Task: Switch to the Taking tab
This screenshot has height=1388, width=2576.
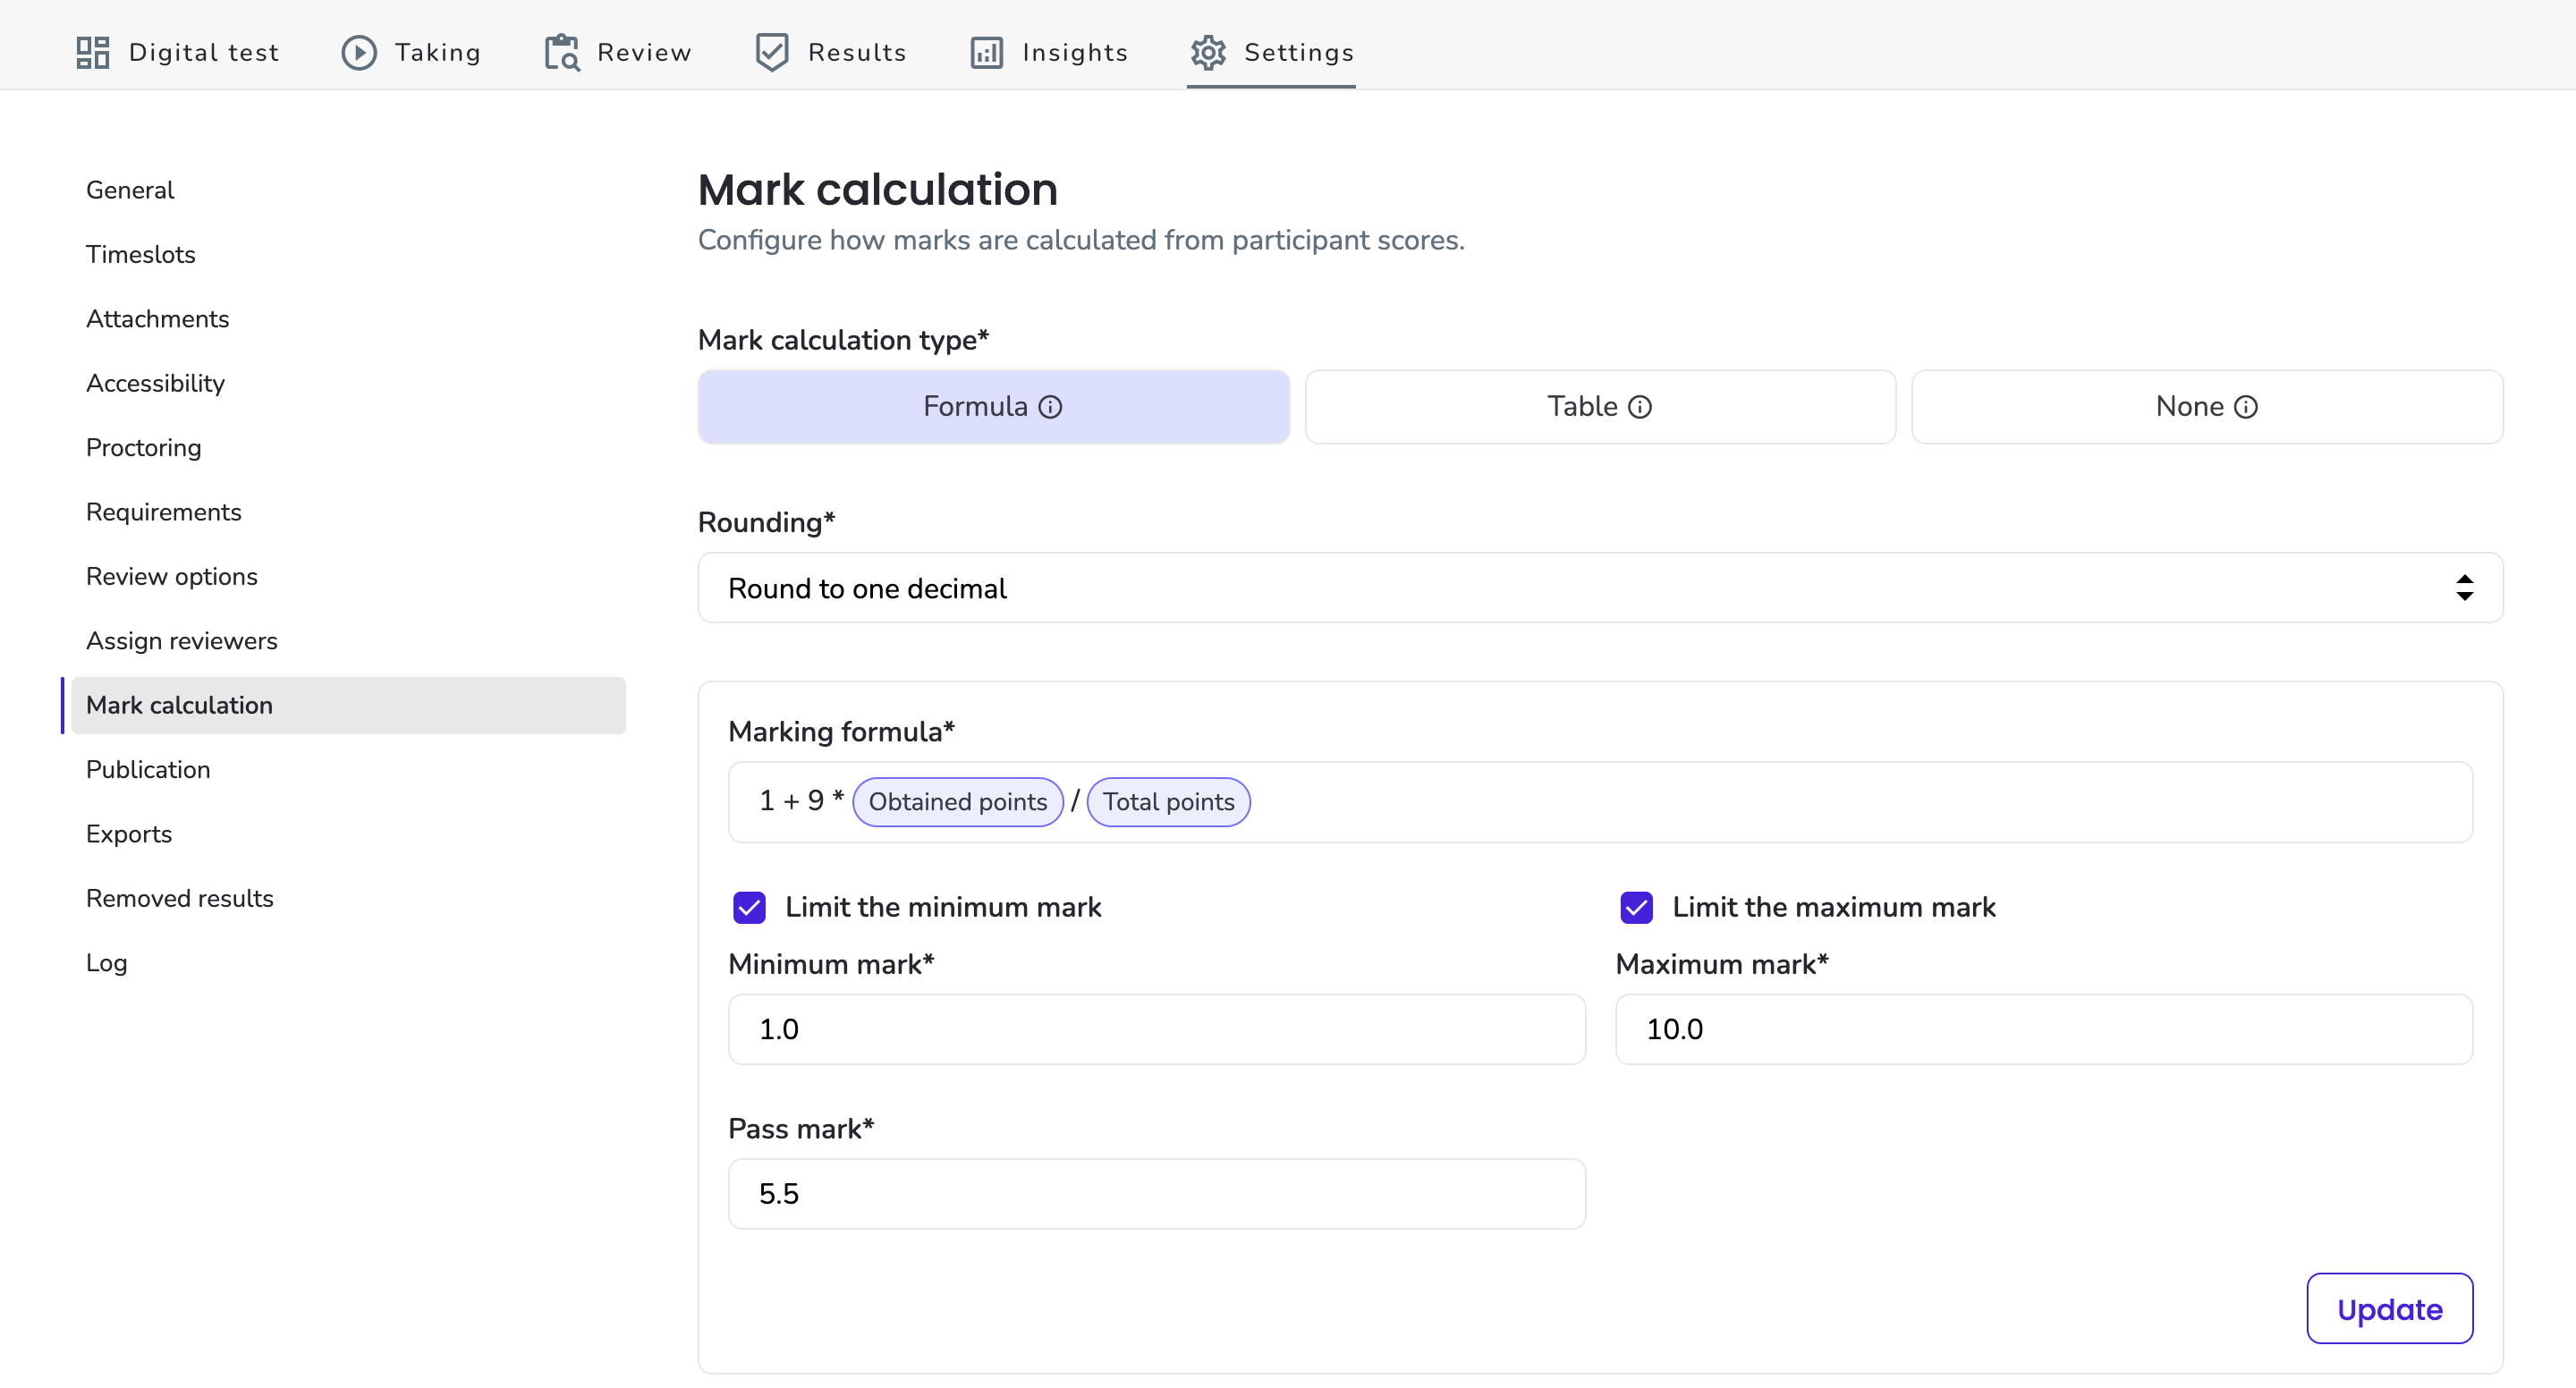Action: (x=411, y=52)
